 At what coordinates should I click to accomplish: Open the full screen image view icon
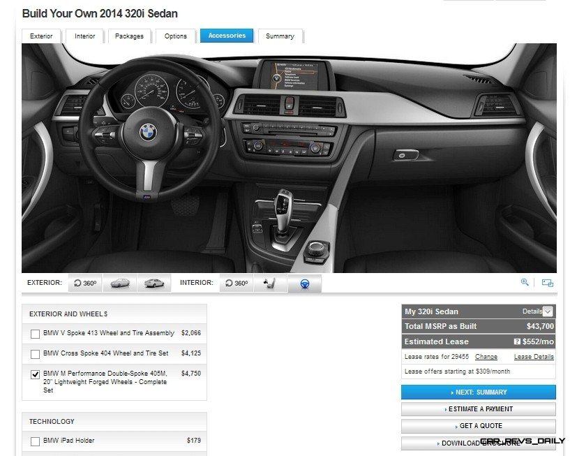point(548,283)
